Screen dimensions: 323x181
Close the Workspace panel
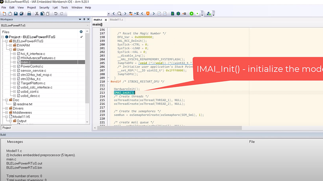coord(88,19)
